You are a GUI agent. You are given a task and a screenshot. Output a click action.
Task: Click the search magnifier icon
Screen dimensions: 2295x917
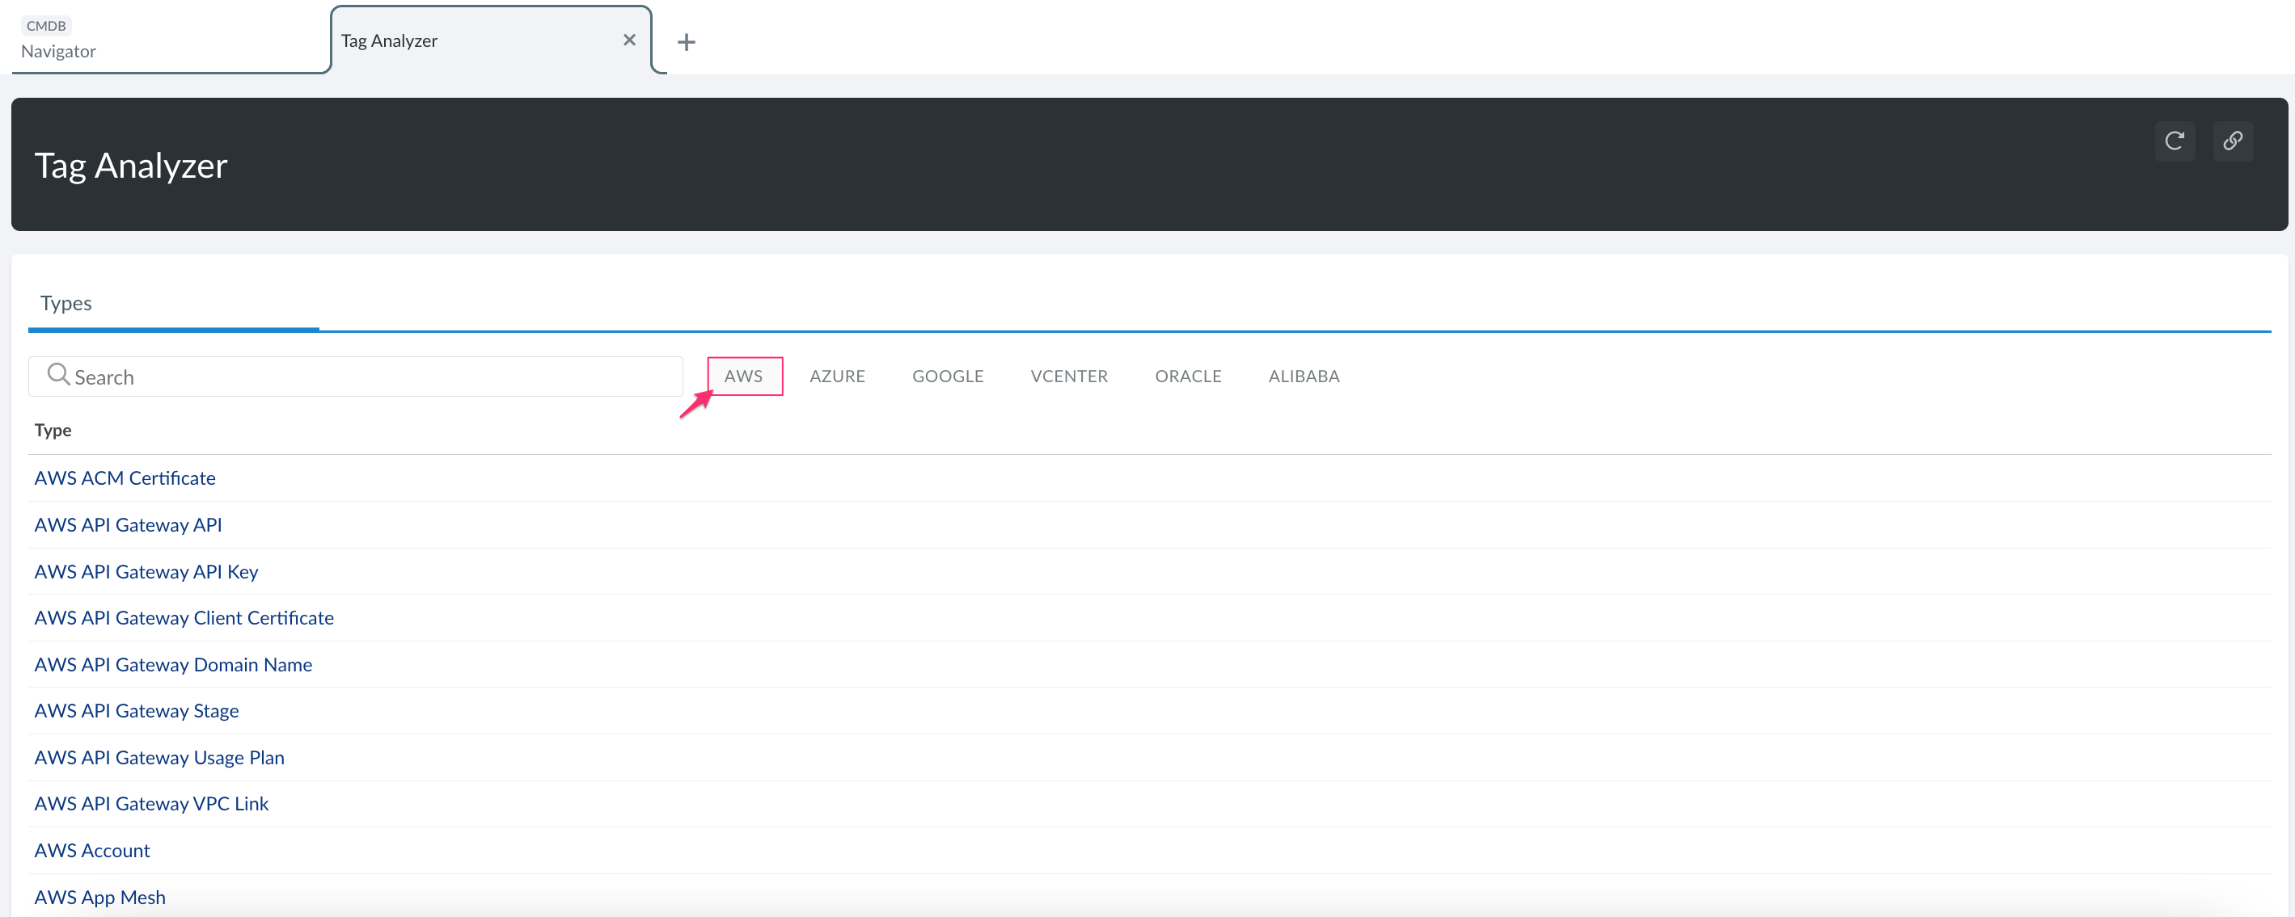tap(59, 376)
